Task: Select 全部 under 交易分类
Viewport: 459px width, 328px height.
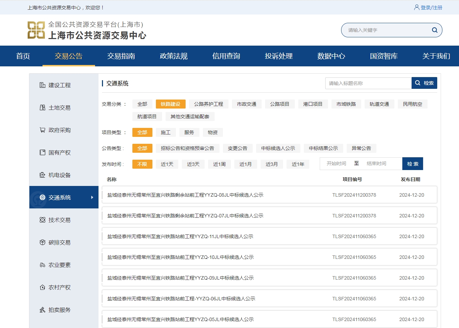Action: point(142,104)
